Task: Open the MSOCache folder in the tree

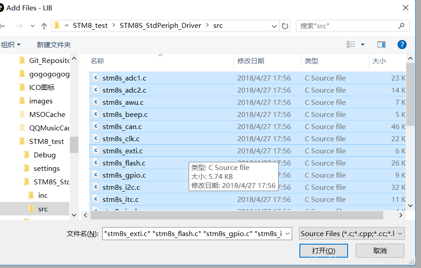Action: pyautogui.click(x=42, y=115)
